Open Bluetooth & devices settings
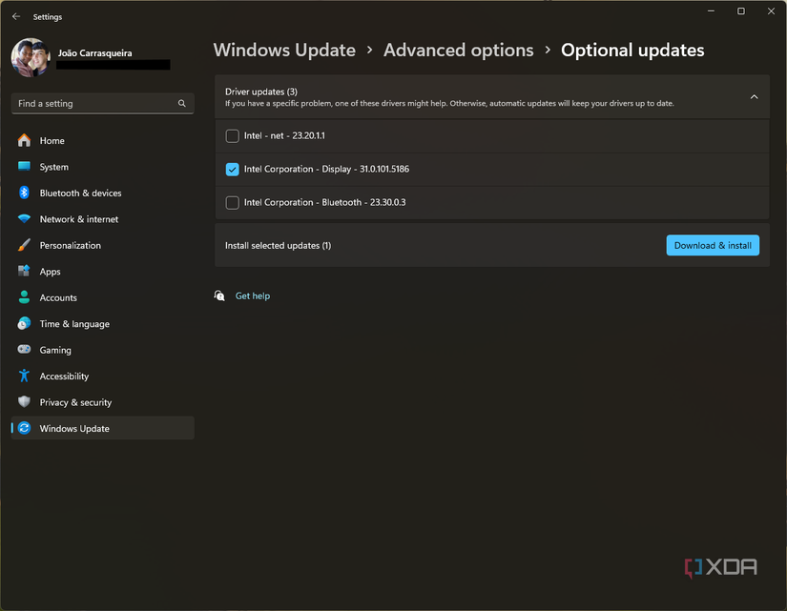Image resolution: width=787 pixels, height=611 pixels. click(x=102, y=193)
